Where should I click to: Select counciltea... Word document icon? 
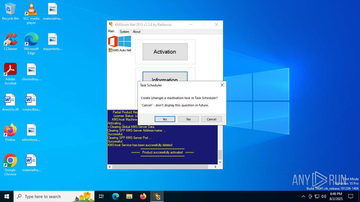(x=31, y=103)
